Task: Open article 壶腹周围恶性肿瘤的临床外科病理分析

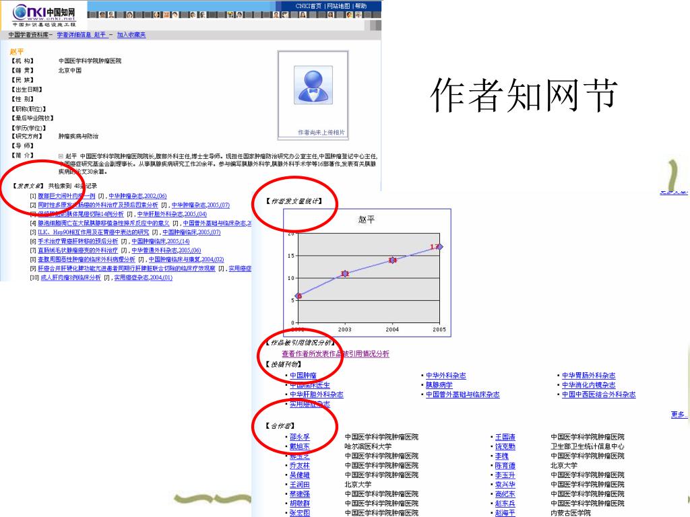Action: pyautogui.click(x=86, y=259)
